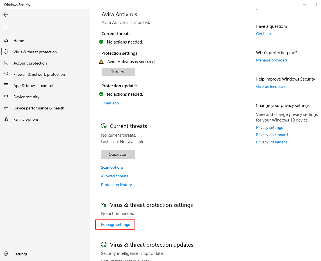The height and width of the screenshot is (261, 321).
Task: Click the Get help link
Action: (263, 33)
